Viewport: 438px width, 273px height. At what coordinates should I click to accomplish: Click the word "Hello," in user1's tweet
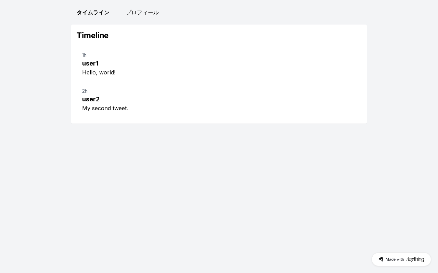point(90,72)
